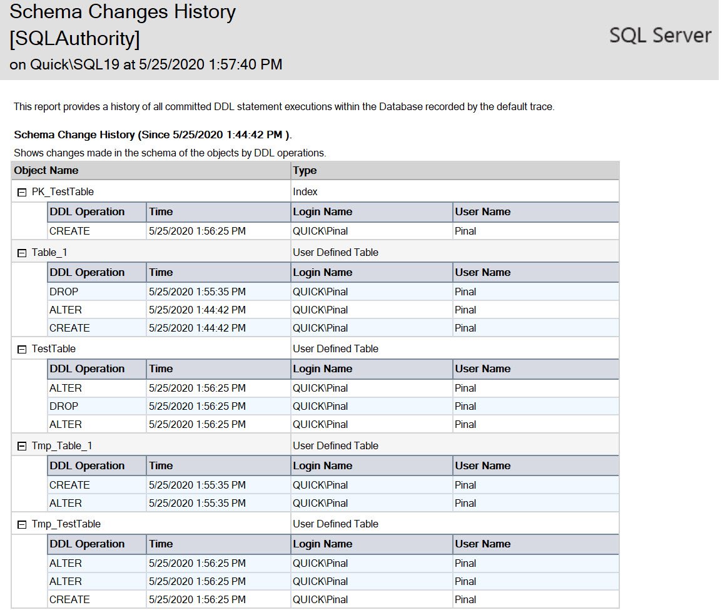
Task: Select the Table_1 object name
Action: coord(49,252)
